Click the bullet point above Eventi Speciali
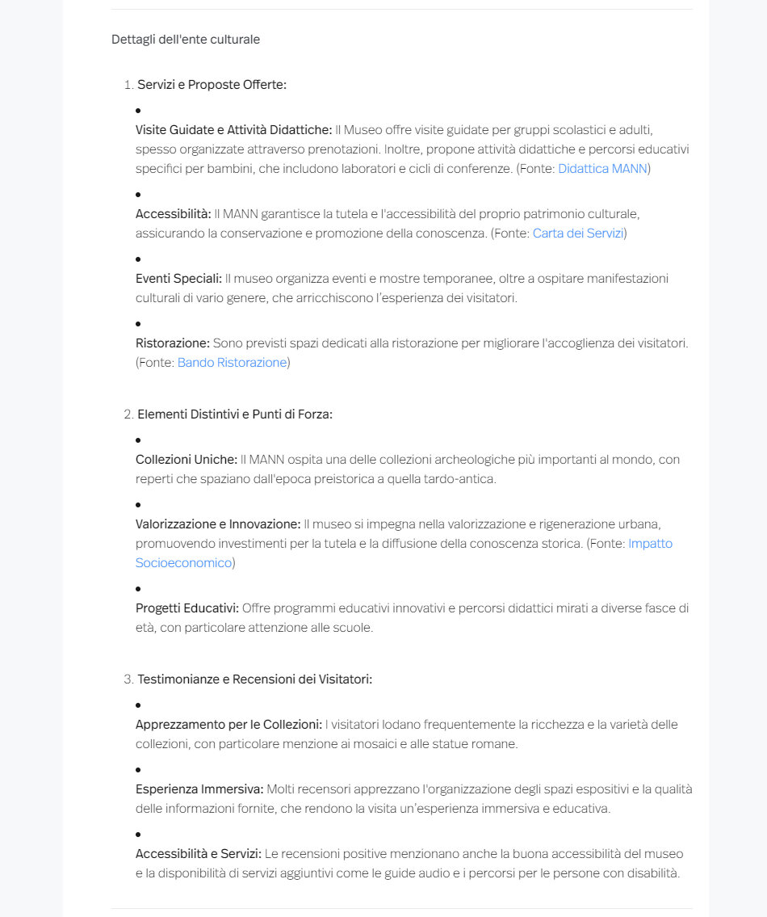The image size is (767, 917). tap(138, 259)
